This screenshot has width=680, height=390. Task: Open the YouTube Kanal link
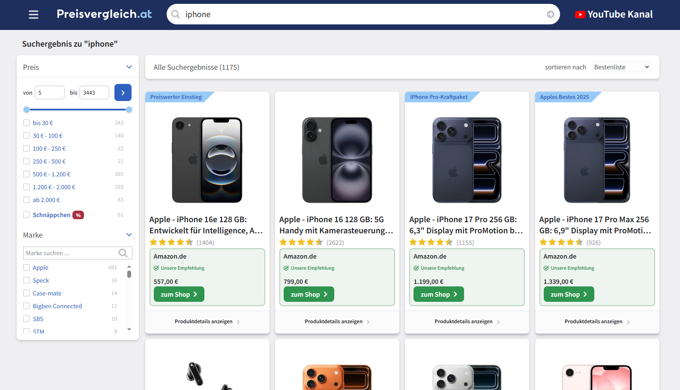(x=614, y=15)
